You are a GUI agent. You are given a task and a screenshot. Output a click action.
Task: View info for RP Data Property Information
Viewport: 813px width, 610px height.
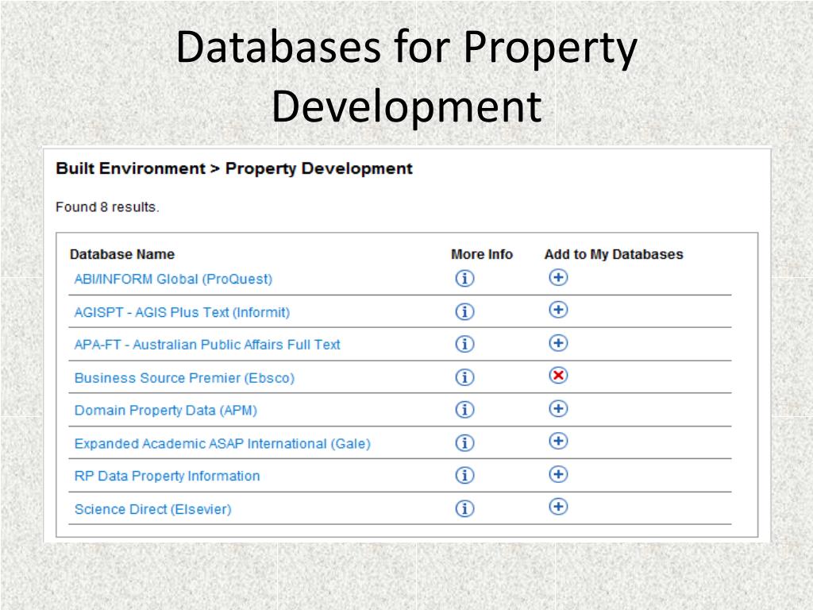click(464, 476)
